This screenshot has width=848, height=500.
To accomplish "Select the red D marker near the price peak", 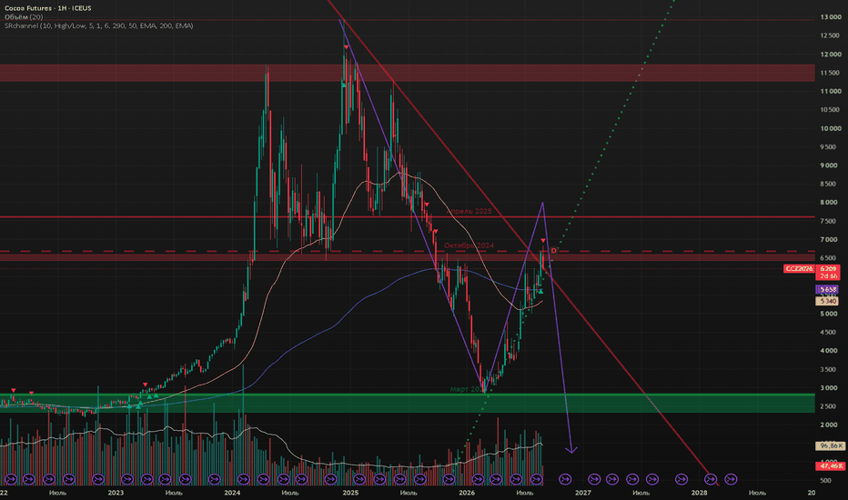I will [553, 250].
